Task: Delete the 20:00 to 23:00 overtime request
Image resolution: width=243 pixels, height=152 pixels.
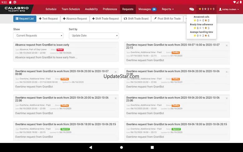Action: pyautogui.click(x=227, y=98)
